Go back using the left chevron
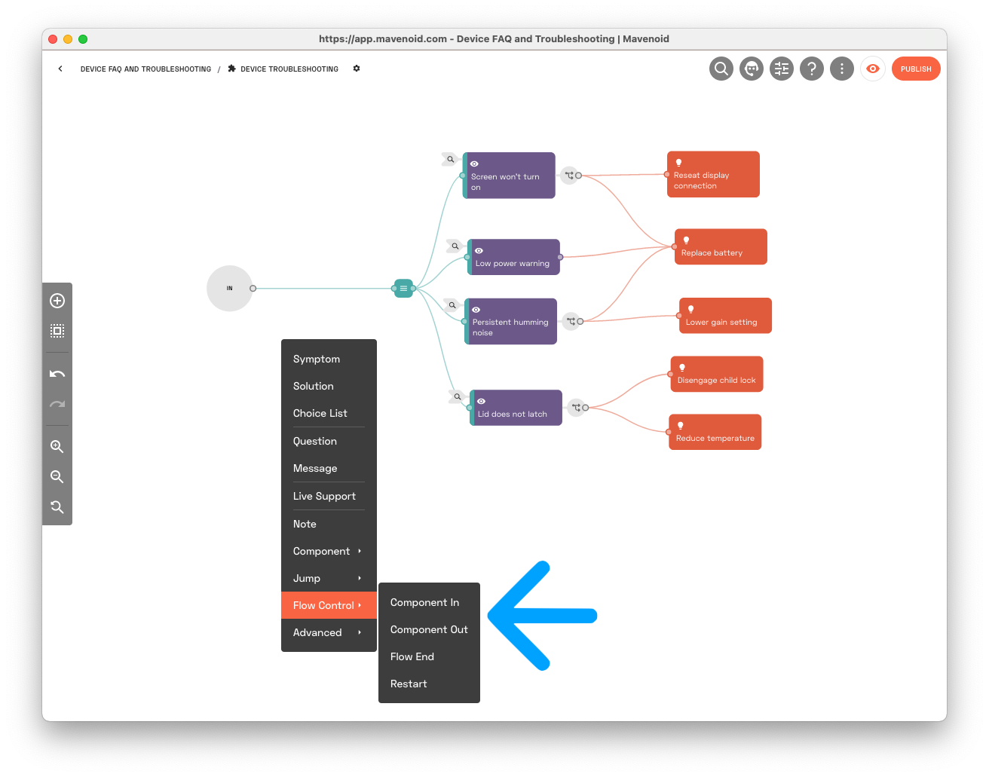This screenshot has width=989, height=777. [60, 69]
